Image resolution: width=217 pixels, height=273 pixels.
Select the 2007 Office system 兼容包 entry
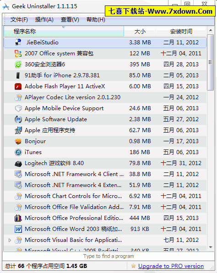[x=59, y=54]
